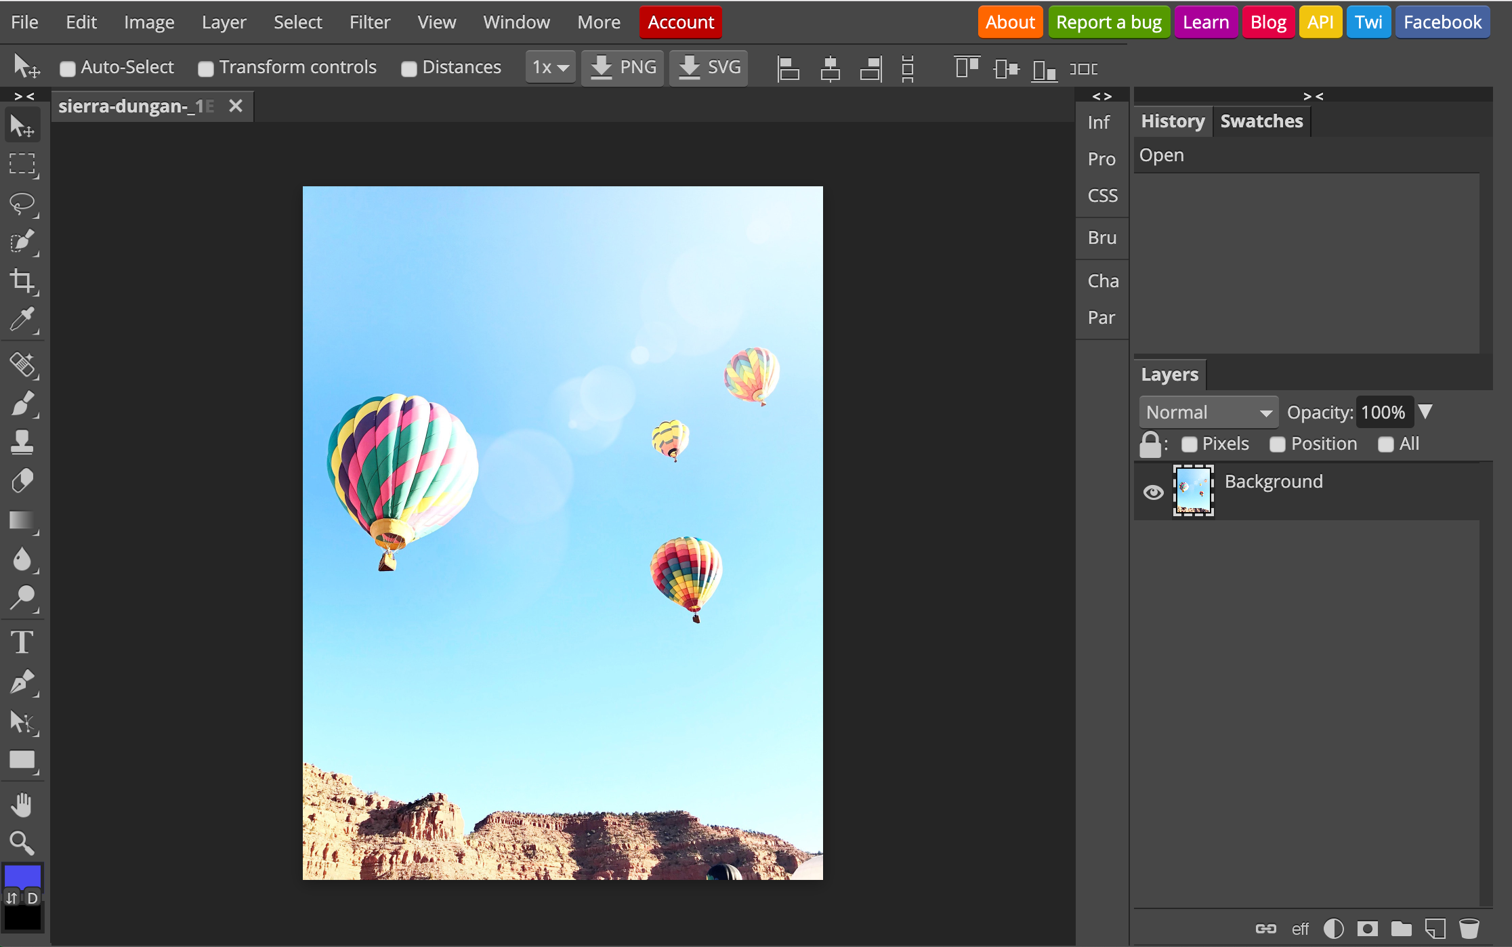Click the align left edges icon

click(788, 68)
